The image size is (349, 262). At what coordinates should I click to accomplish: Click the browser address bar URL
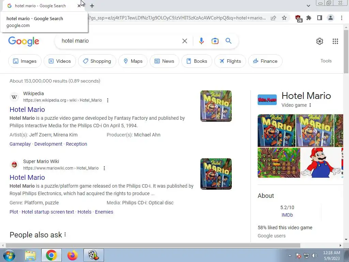pyautogui.click(x=177, y=18)
